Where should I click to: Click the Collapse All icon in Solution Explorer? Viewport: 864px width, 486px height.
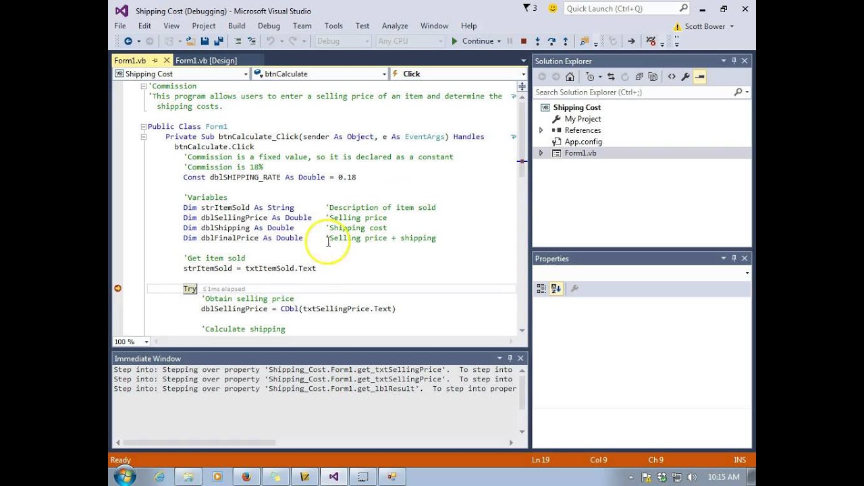[x=639, y=77]
